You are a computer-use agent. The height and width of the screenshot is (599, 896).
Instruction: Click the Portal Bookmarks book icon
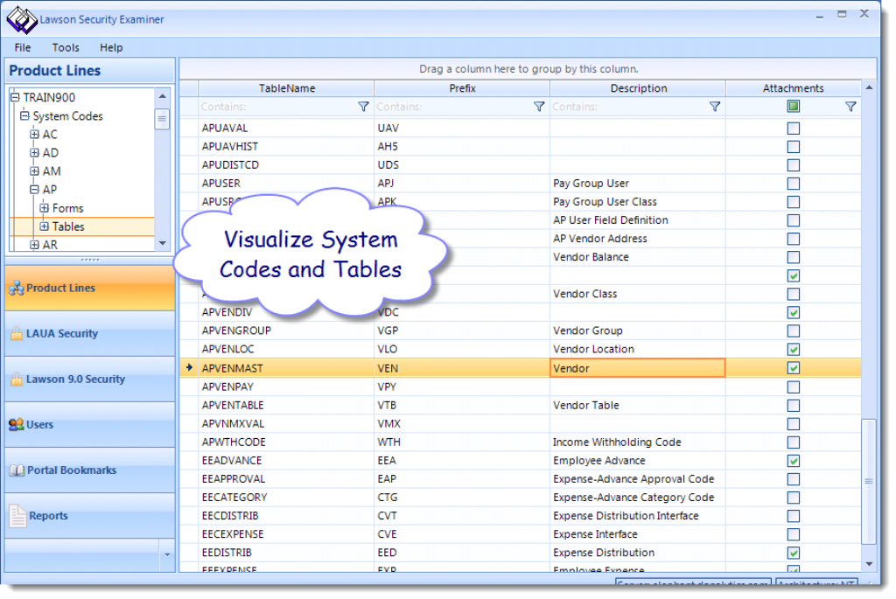pyautogui.click(x=17, y=470)
